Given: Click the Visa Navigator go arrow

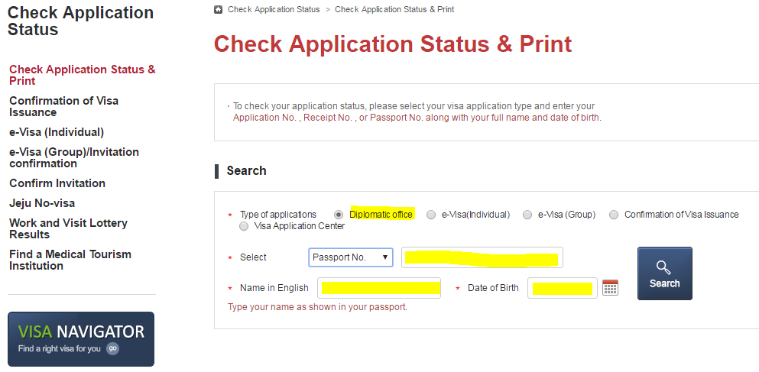Looking at the screenshot, I should [112, 348].
